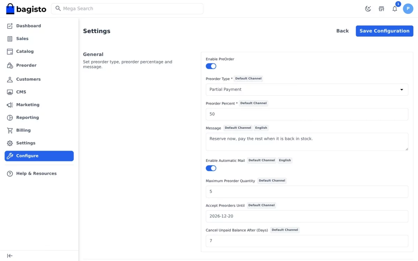Screen dimensions: 418x261
Task: Edit Cancel Unpaid Balance After days field
Action: point(307,241)
